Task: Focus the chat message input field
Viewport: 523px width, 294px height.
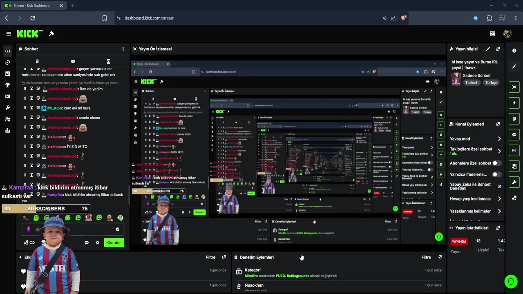Action: 73,229
